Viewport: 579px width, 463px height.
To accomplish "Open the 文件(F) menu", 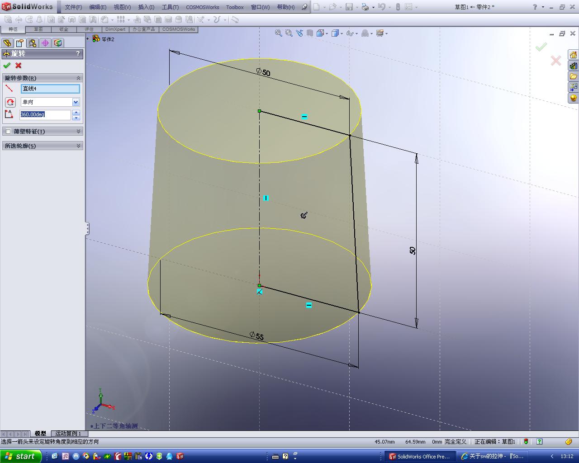I will pyautogui.click(x=73, y=7).
